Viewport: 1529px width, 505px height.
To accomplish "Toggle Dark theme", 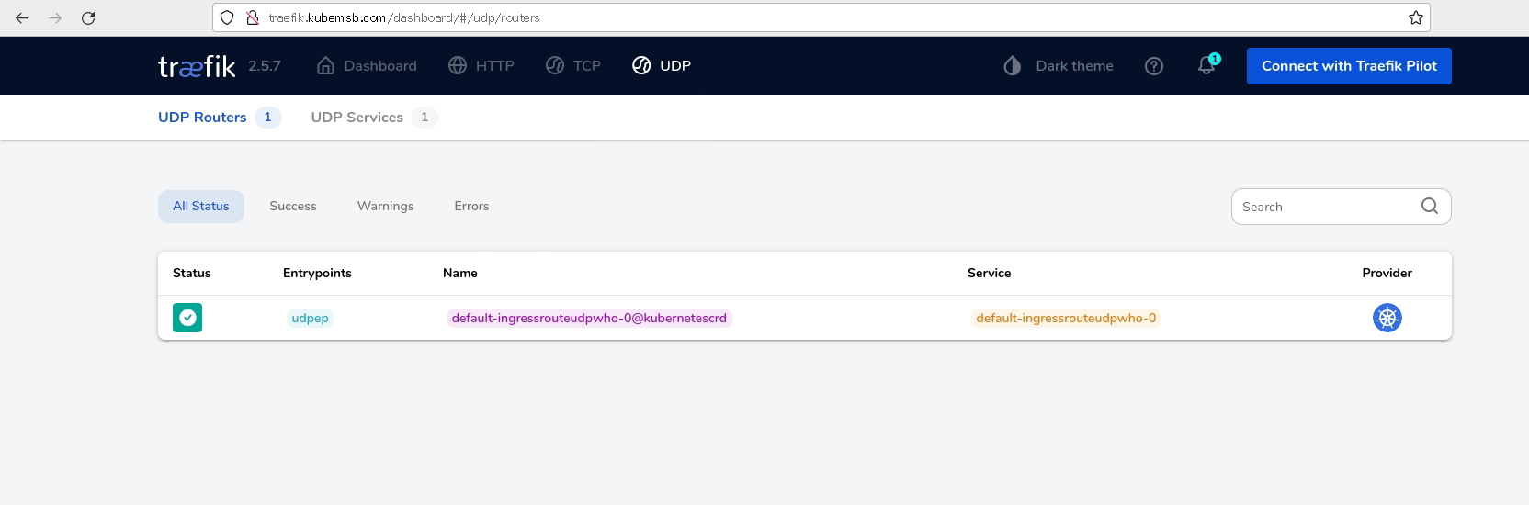I will (x=1059, y=66).
